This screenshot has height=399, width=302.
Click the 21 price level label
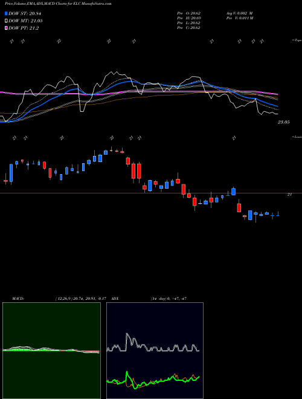289,195
